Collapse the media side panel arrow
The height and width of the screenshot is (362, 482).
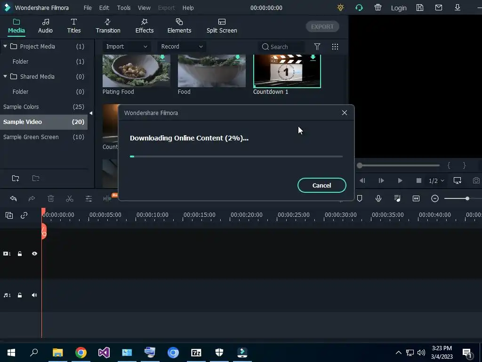(x=91, y=113)
